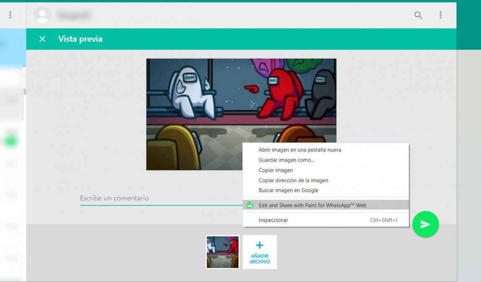Choose Copiar dirección de la imagen
The height and width of the screenshot is (282, 481).
[293, 180]
